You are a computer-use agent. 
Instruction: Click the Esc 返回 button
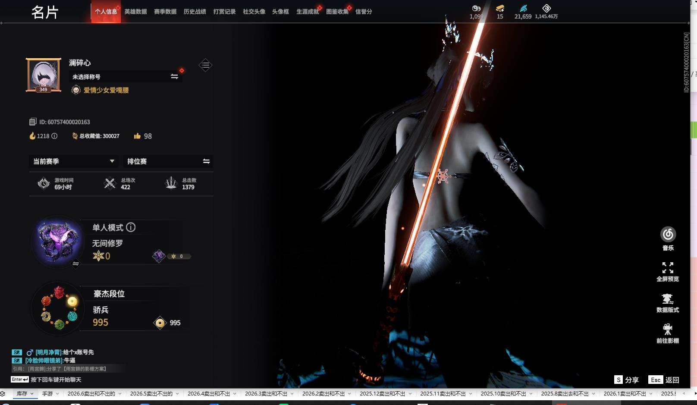tap(664, 380)
